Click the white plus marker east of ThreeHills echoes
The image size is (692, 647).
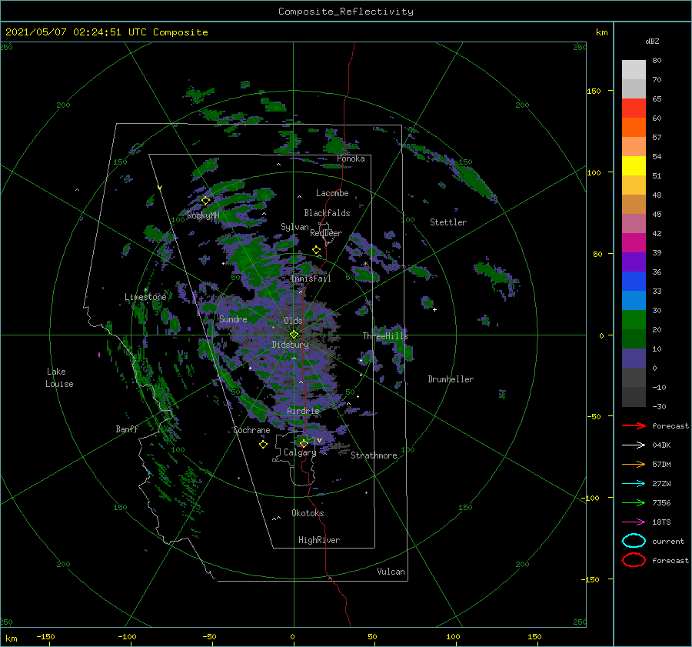tap(434, 309)
